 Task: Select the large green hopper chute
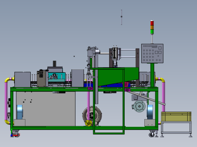(x=118, y=77)
